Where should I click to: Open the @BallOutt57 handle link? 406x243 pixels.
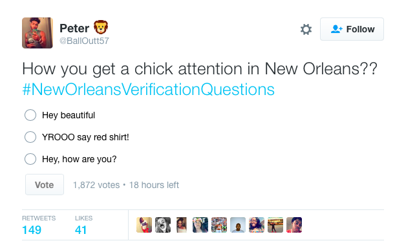(x=84, y=41)
